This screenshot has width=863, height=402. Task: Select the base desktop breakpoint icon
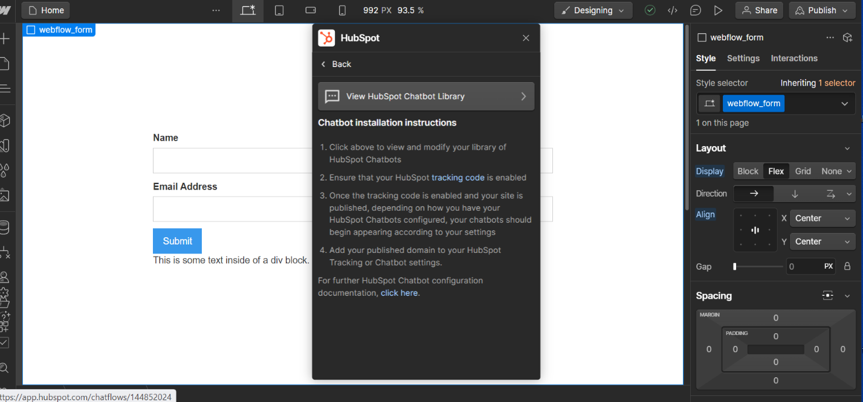point(248,10)
